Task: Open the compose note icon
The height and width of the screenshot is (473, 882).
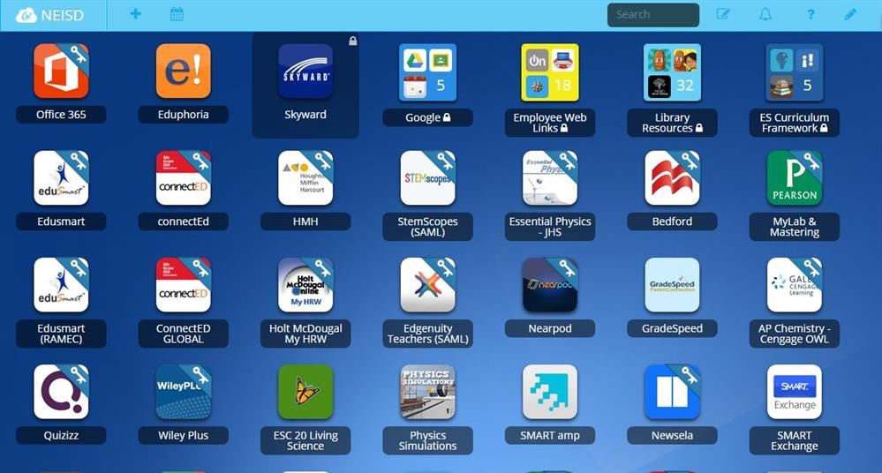Action: click(723, 14)
